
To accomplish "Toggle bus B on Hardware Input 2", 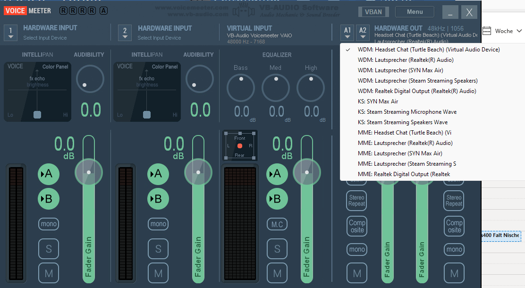I will (158, 199).
